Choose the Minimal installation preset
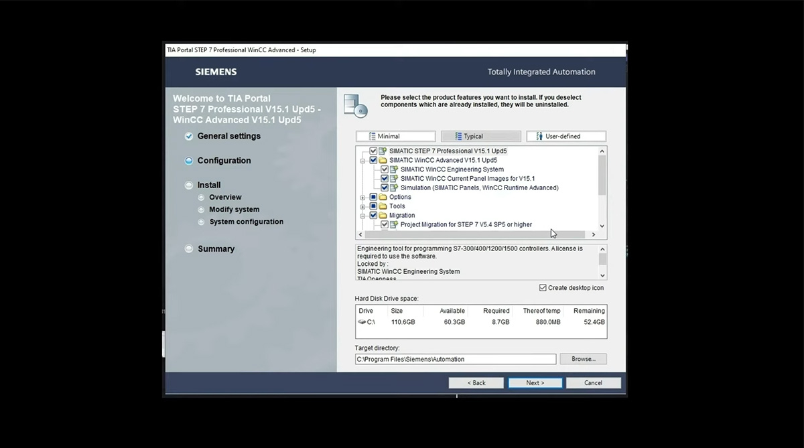Viewport: 804px width, 448px height. (x=395, y=137)
